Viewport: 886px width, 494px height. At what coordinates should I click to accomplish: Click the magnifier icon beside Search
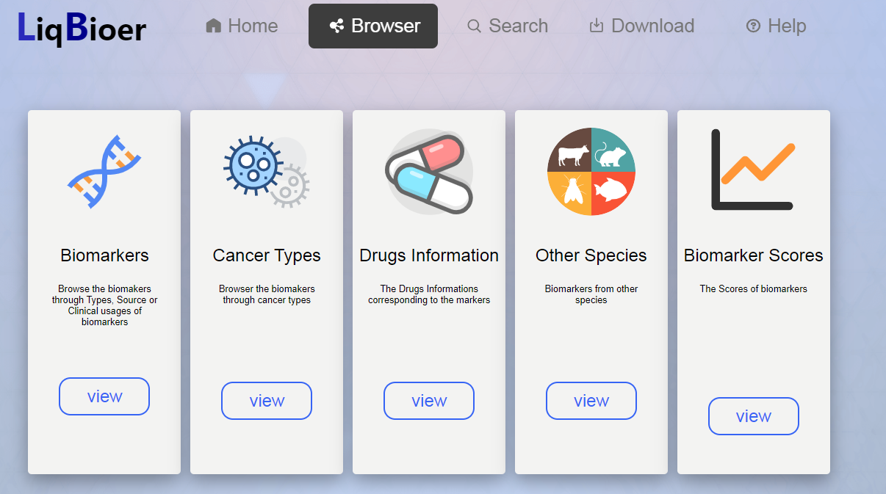click(475, 26)
